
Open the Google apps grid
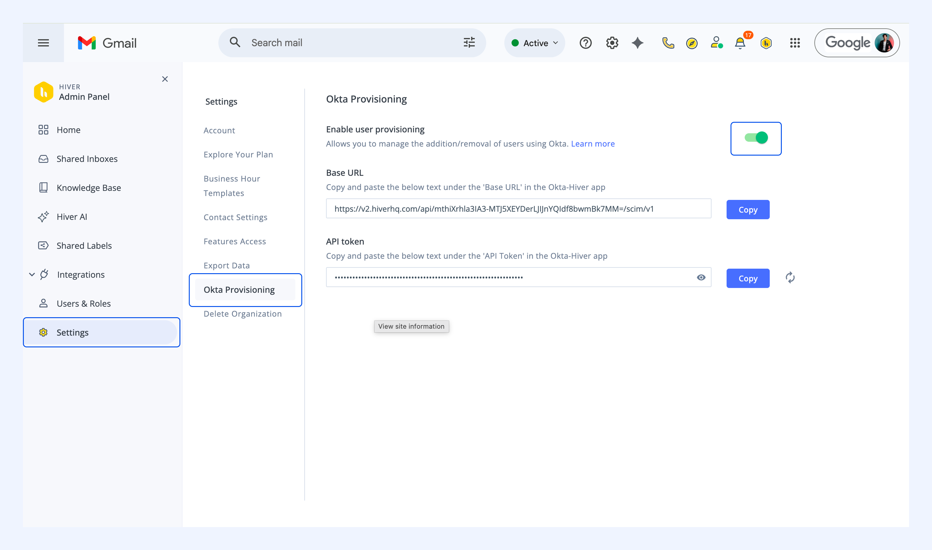795,43
